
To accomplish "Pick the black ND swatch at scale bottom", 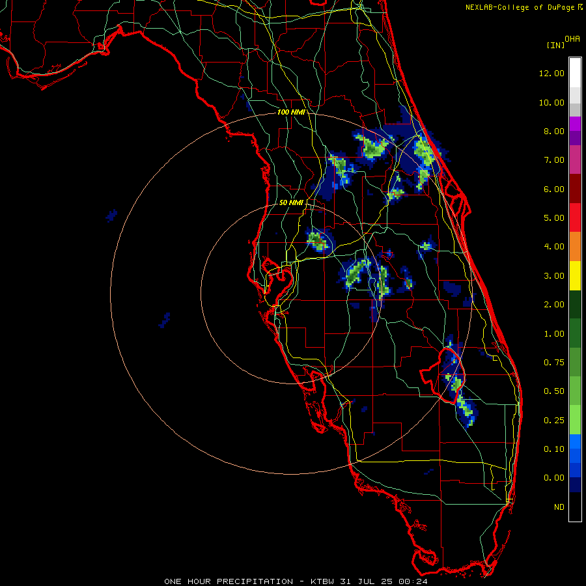I will point(575,507).
